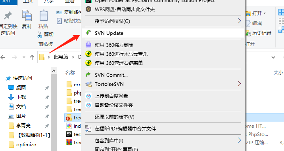Choose 在福昕PDF编辑器中合并文件
The width and height of the screenshot is (284, 151).
click(x=163, y=128)
